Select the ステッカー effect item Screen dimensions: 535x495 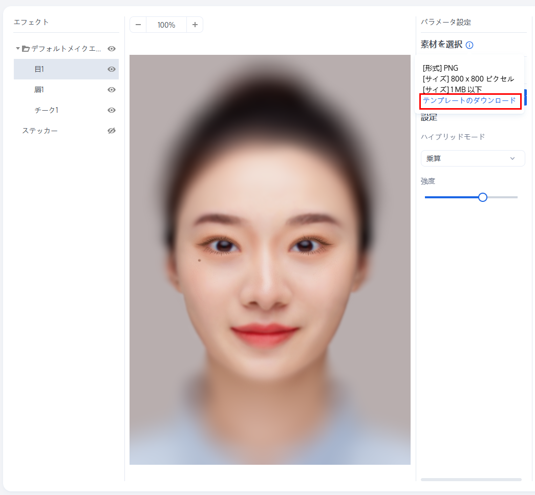click(40, 131)
